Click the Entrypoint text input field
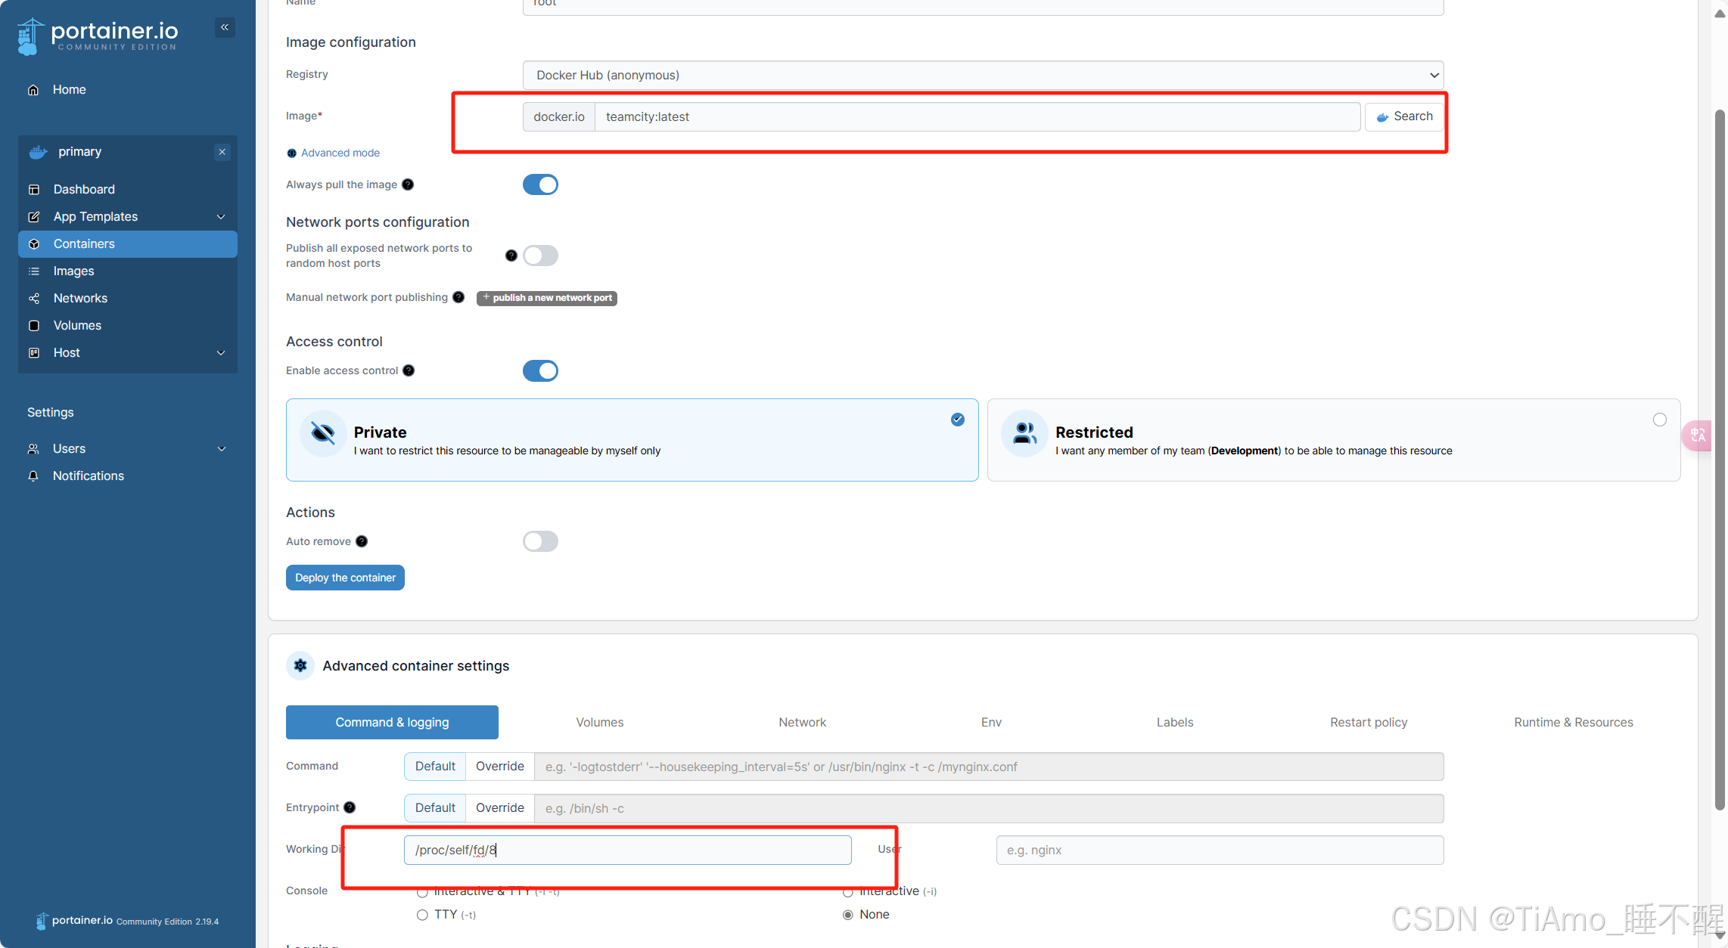The width and height of the screenshot is (1728, 948). coord(989,808)
